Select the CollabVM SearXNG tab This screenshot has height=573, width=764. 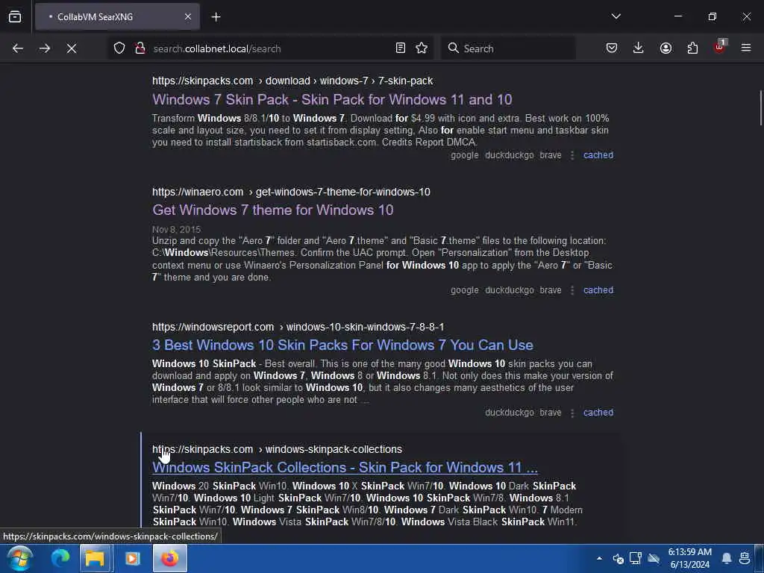pos(117,17)
